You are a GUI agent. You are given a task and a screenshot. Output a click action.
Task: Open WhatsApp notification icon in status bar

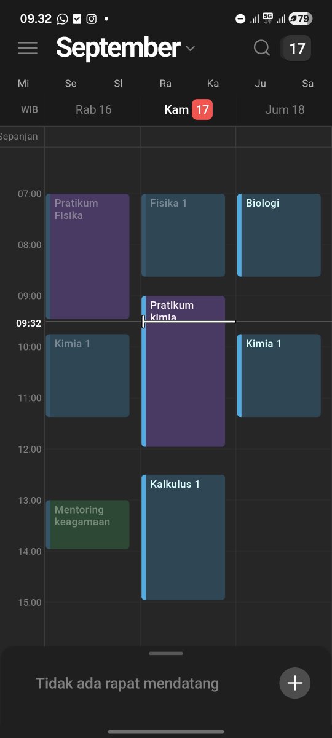coord(62,19)
